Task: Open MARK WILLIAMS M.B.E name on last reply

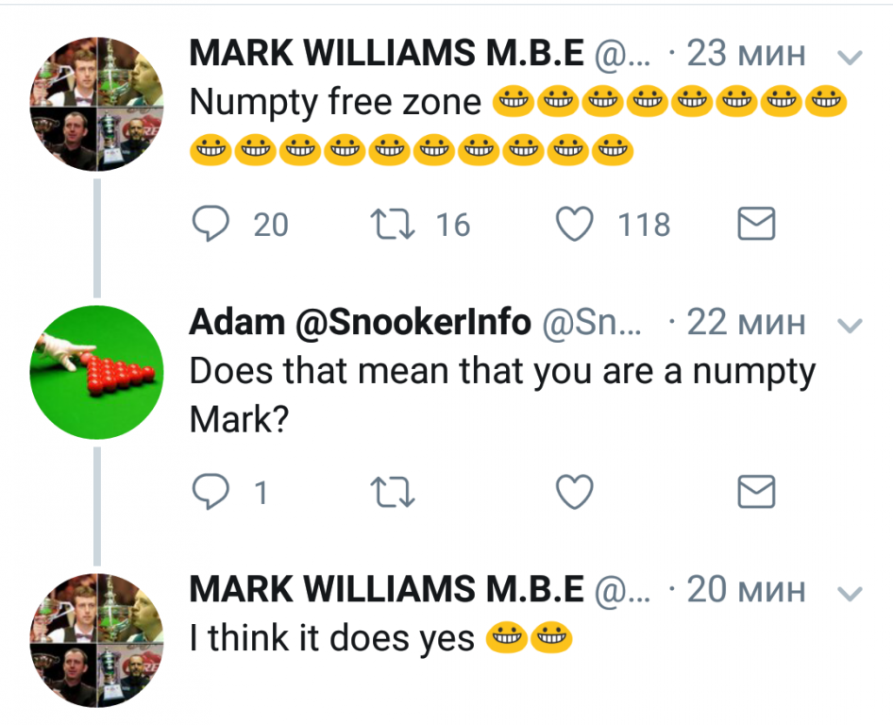Action: click(x=386, y=591)
